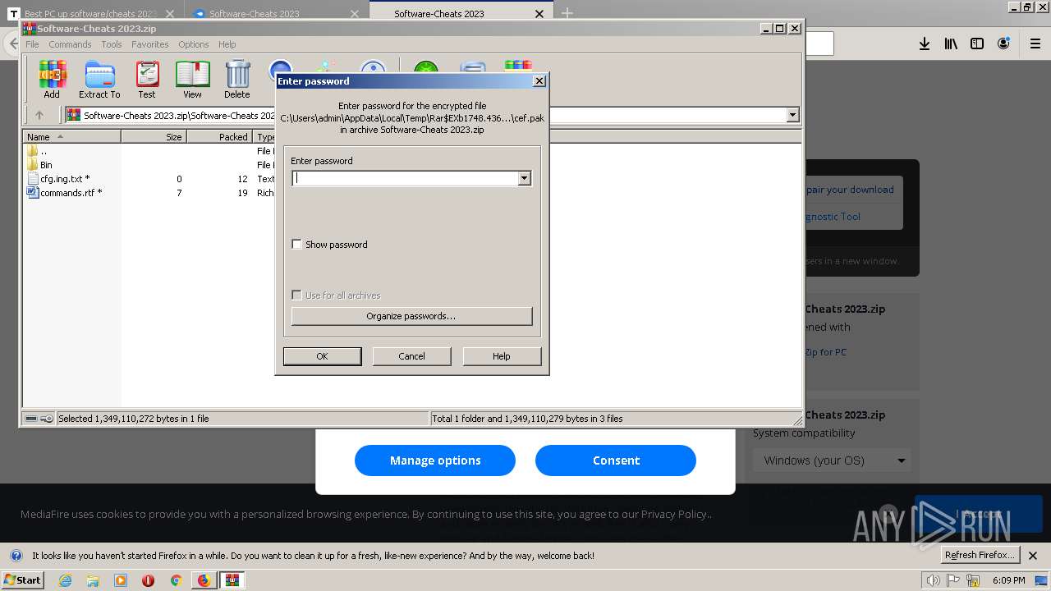Open Internet Explorer from the taskbar
The image size is (1051, 591).
pos(65,580)
